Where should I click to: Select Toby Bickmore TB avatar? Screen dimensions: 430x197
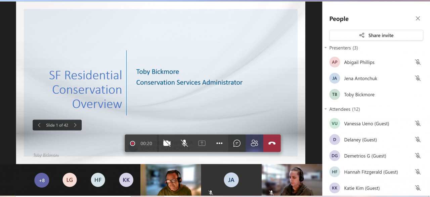coord(335,94)
